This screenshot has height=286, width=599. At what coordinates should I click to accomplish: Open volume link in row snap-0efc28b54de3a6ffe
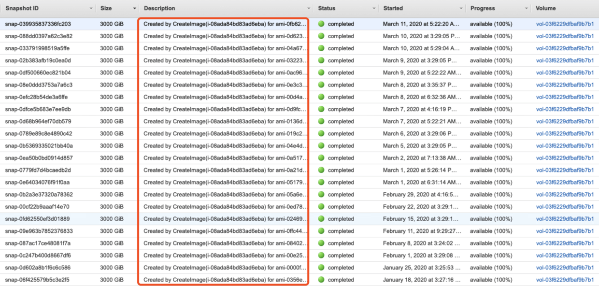tap(565, 97)
